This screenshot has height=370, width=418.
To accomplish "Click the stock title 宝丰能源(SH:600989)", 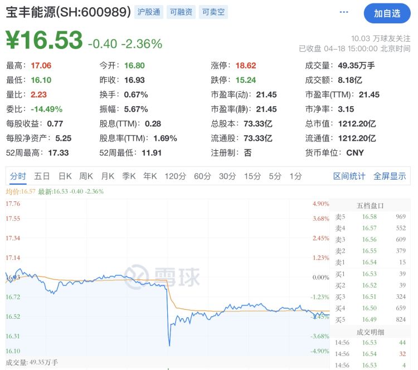I will (68, 12).
